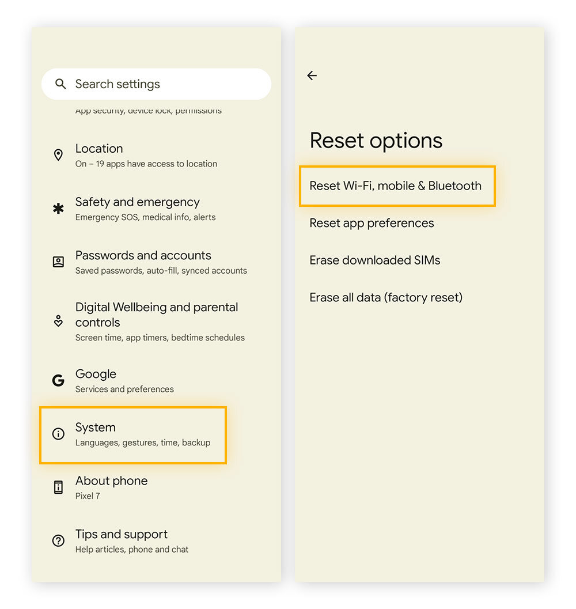
Task: Tap the System info icon
Action: click(58, 434)
